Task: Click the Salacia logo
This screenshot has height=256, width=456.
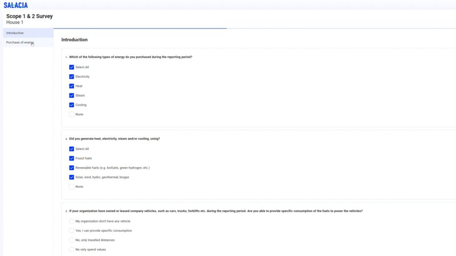Action: (x=16, y=5)
